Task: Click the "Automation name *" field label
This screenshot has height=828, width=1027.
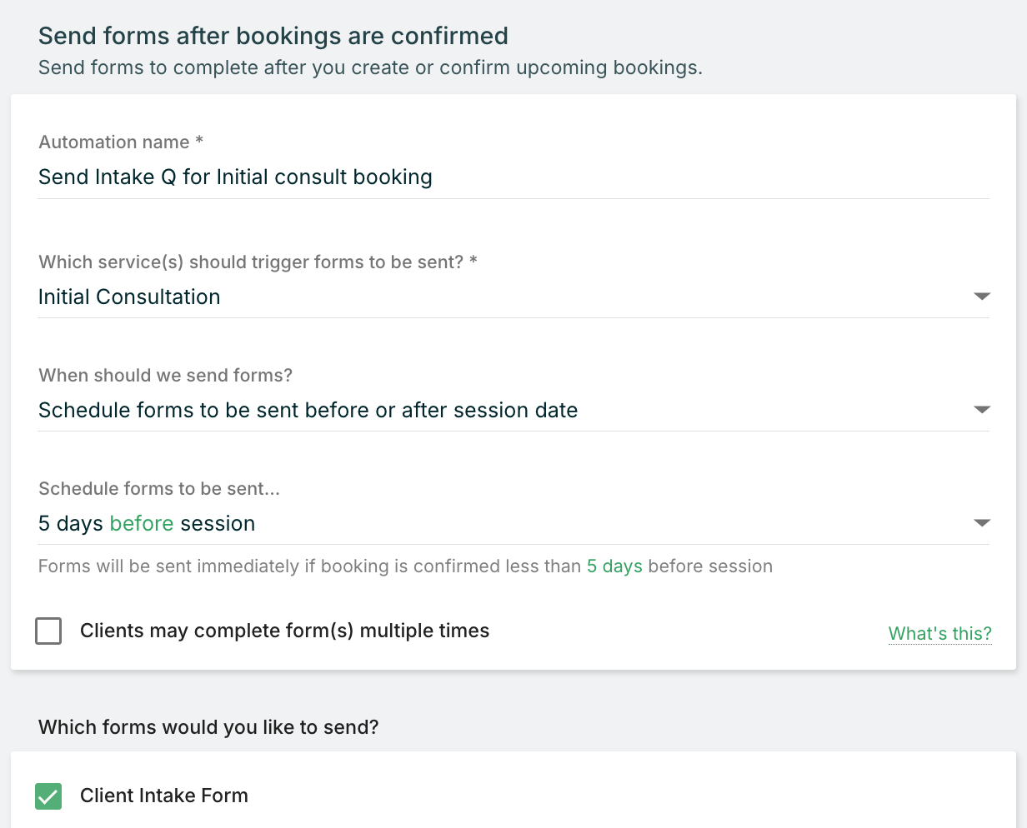Action: [121, 142]
